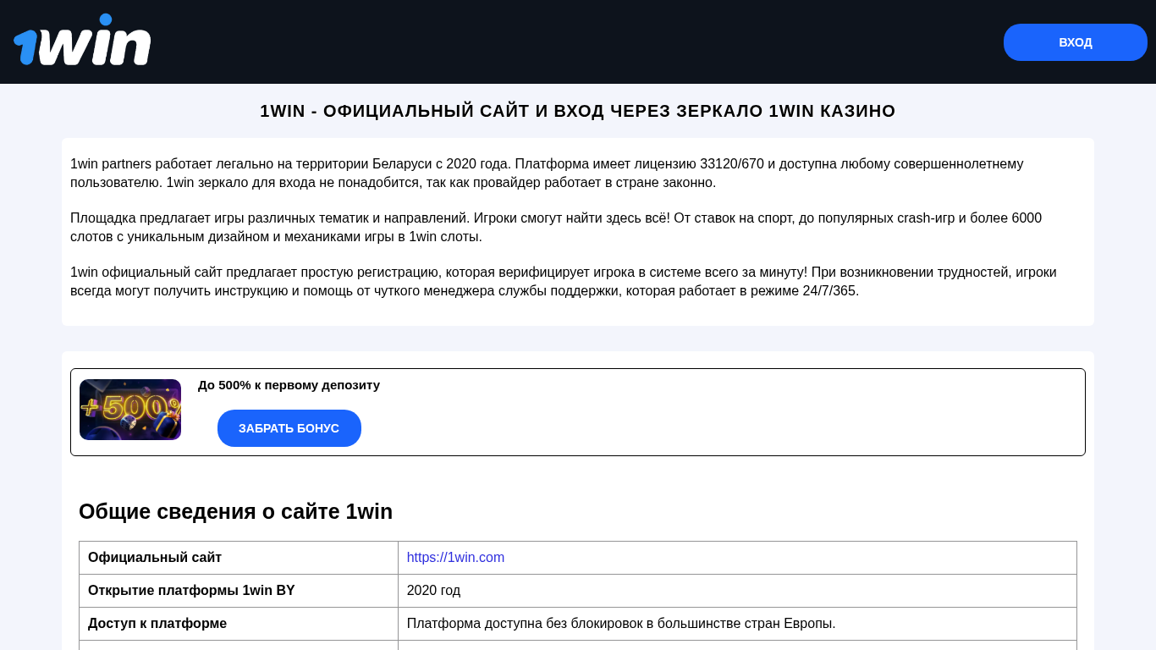This screenshot has width=1156, height=650.
Task: Click the ЗАБРАТЬ БОНУС button
Action: click(x=289, y=428)
